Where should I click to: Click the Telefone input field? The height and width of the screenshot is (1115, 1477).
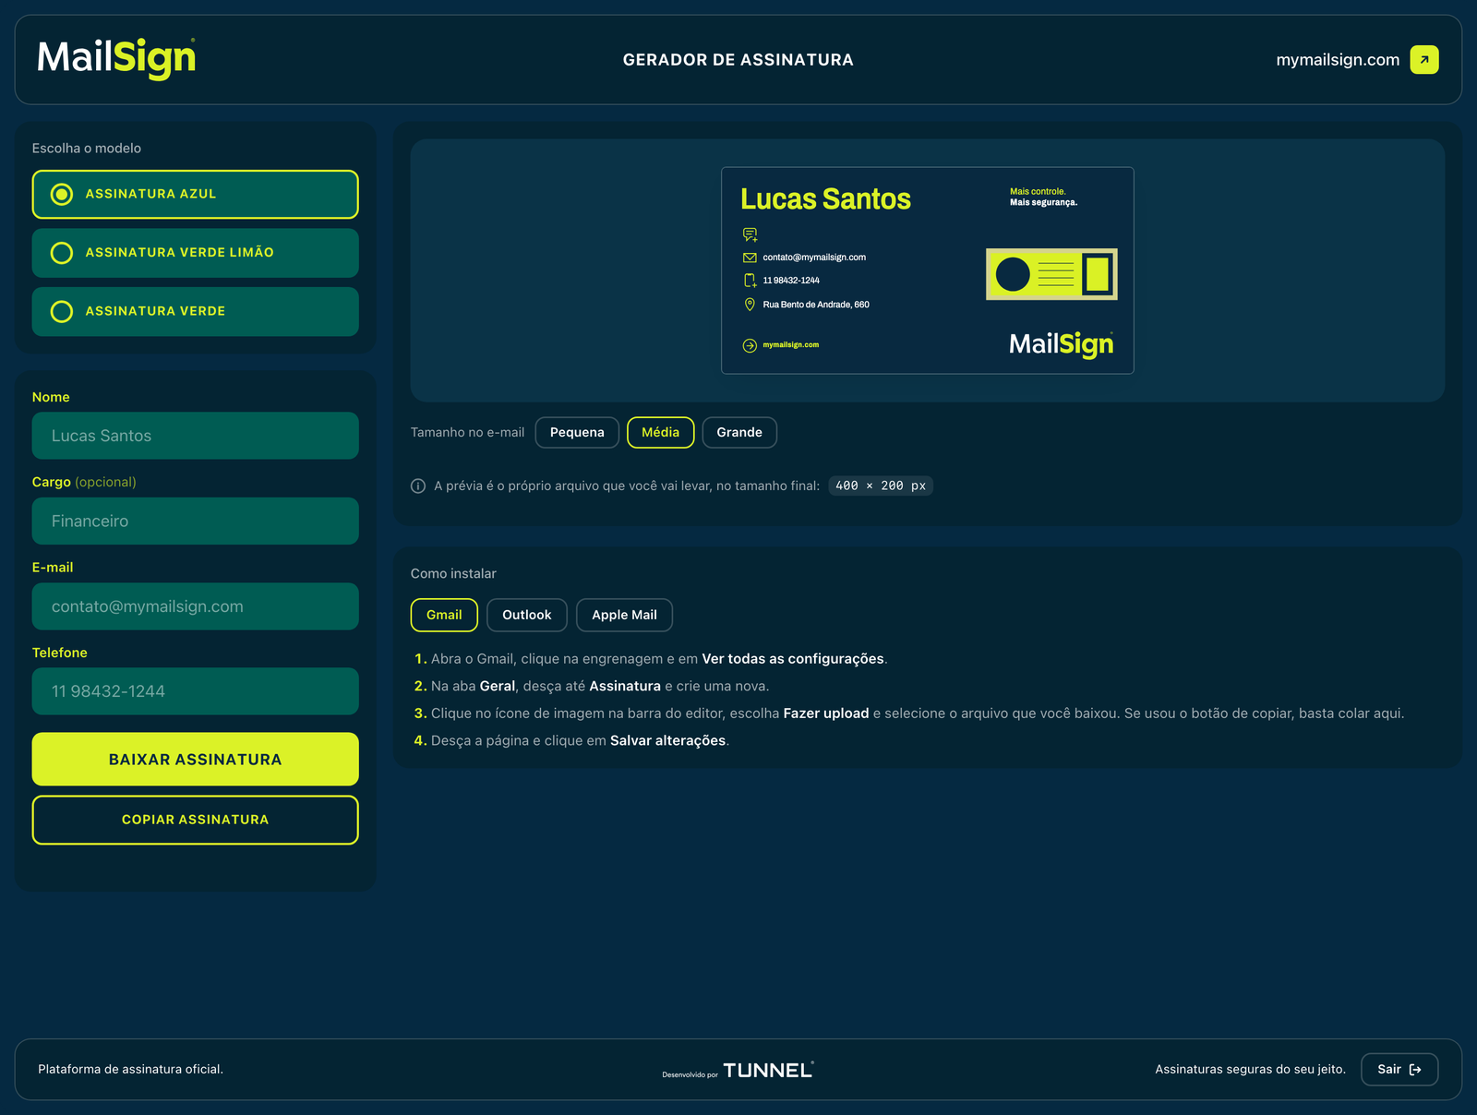tap(195, 691)
